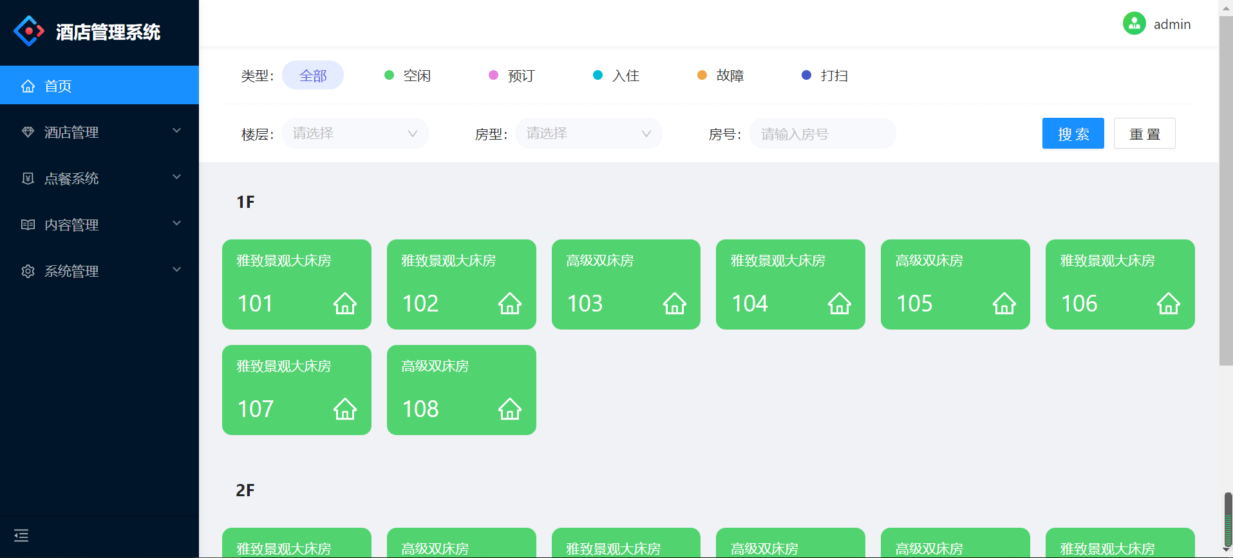
Task: Click the green admin avatar icon
Action: (x=1134, y=24)
